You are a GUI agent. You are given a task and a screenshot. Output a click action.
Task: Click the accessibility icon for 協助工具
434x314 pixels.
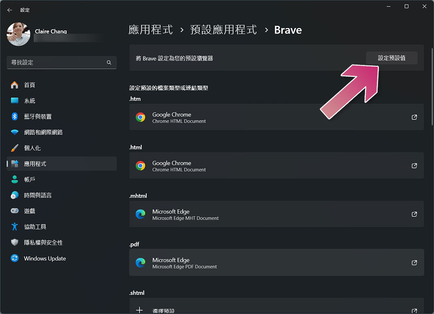coord(14,227)
